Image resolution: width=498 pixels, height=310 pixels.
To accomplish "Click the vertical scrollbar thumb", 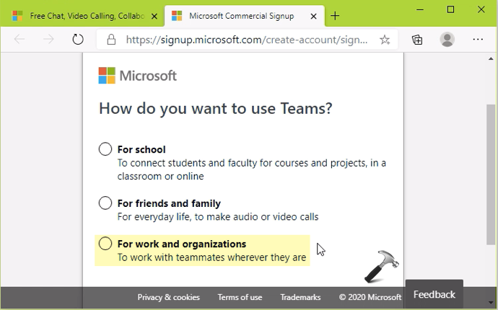I will (x=491, y=174).
